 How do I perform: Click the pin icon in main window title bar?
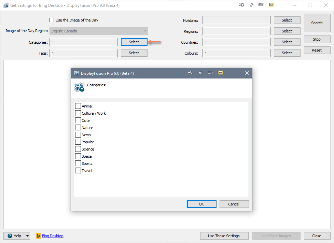pyautogui.click(x=251, y=5)
